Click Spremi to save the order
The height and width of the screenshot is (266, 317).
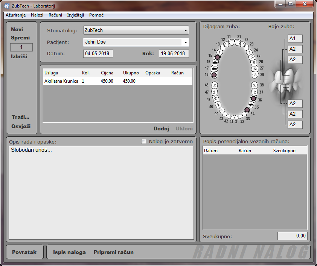[20, 38]
